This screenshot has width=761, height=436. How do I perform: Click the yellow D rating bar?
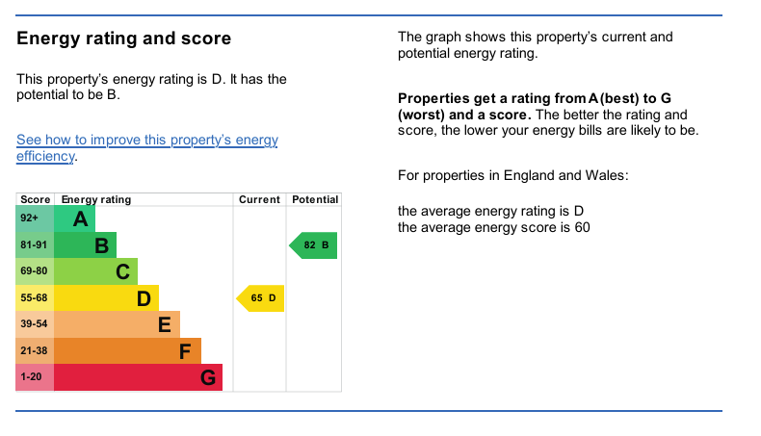coord(106,298)
